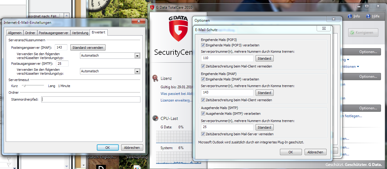Viewport: 387px width, 169px height.
Task: Toggle POP3 'Zeitüberschreitung beim Mail-Client vermeiden'
Action: coord(203,66)
